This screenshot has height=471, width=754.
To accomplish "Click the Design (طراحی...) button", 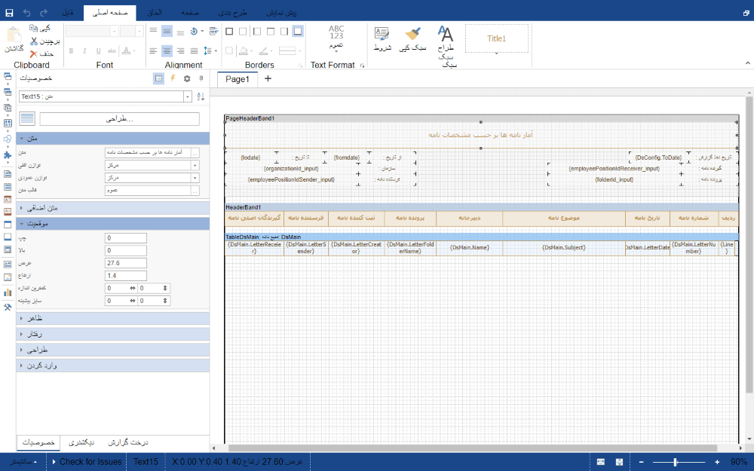I will pos(119,119).
